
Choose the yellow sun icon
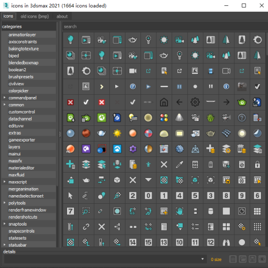coord(117,133)
